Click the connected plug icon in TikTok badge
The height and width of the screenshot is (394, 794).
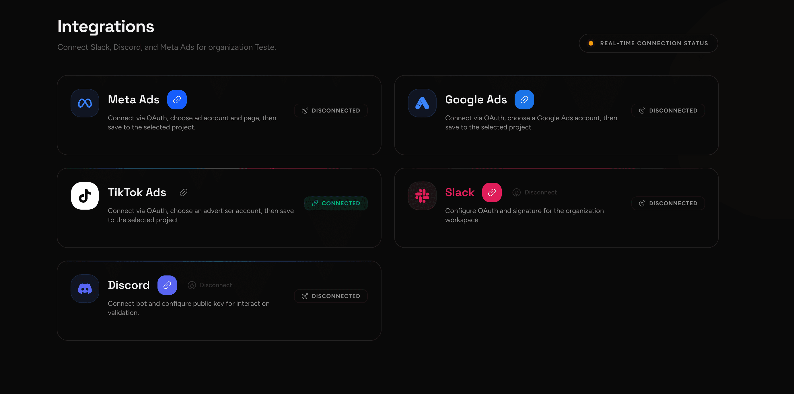[x=315, y=203]
